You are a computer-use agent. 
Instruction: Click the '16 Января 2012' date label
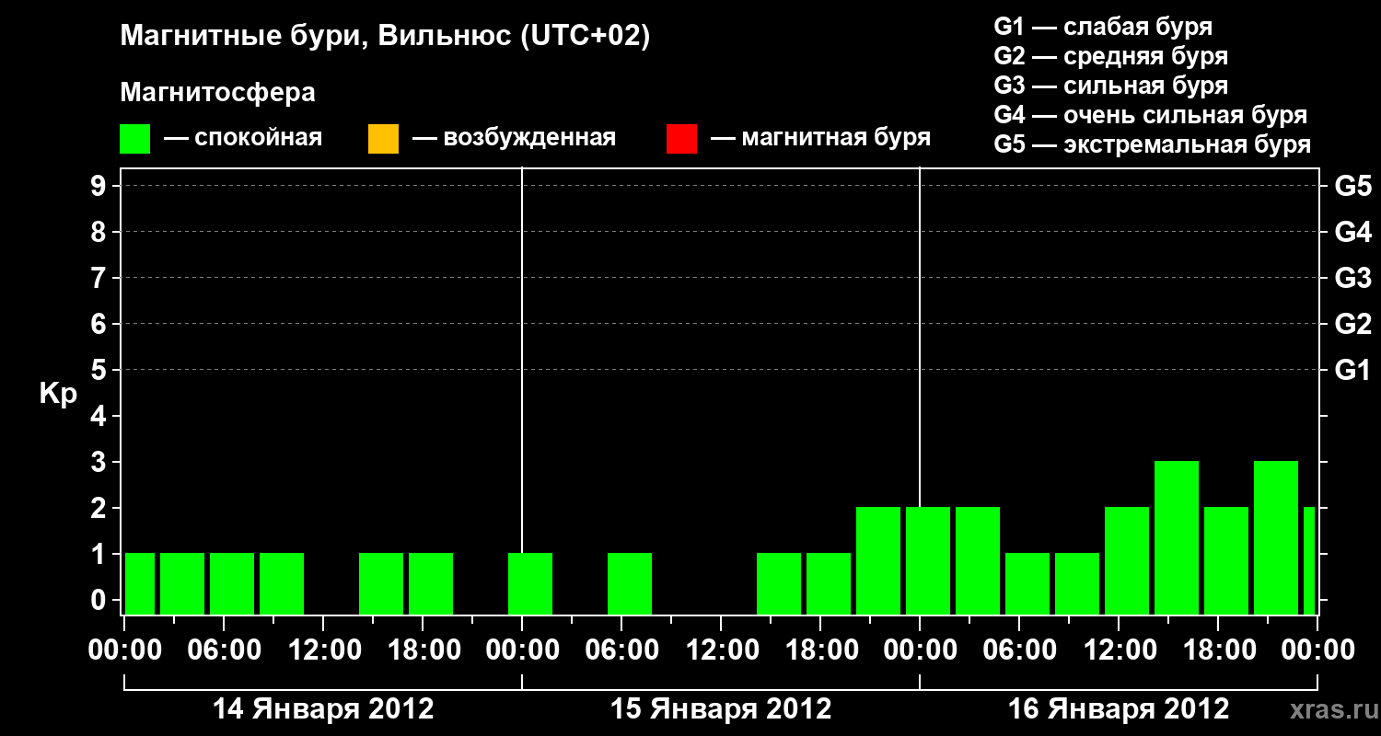(x=1119, y=709)
